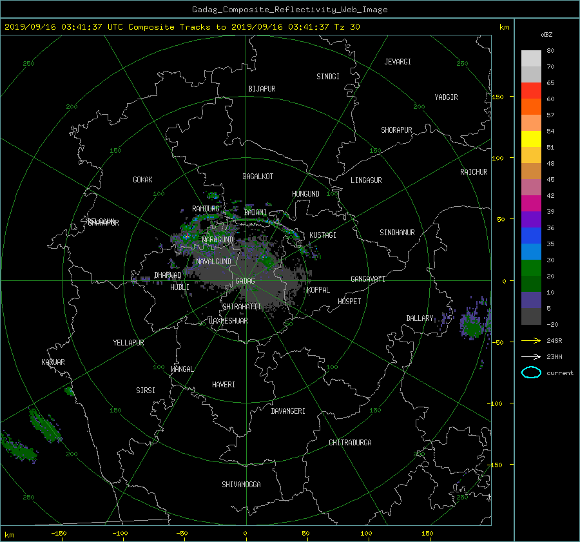
Task: Click the HUNGUND city label
Action: (x=305, y=194)
